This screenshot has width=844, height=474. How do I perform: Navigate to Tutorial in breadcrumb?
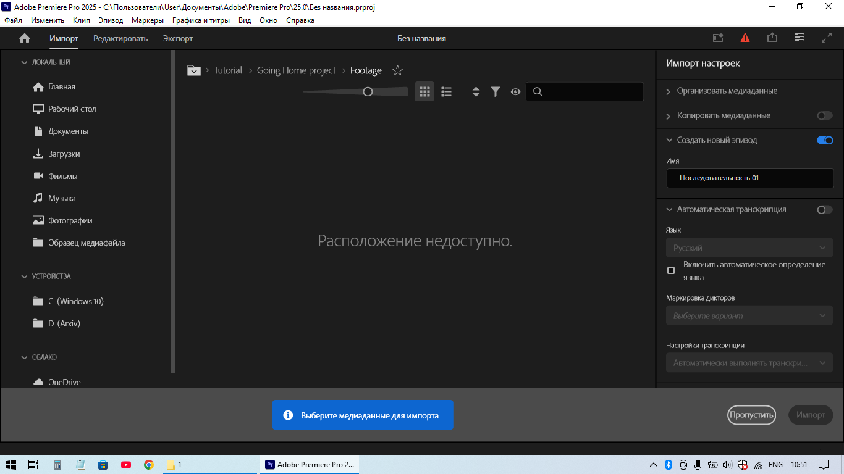pyautogui.click(x=228, y=70)
